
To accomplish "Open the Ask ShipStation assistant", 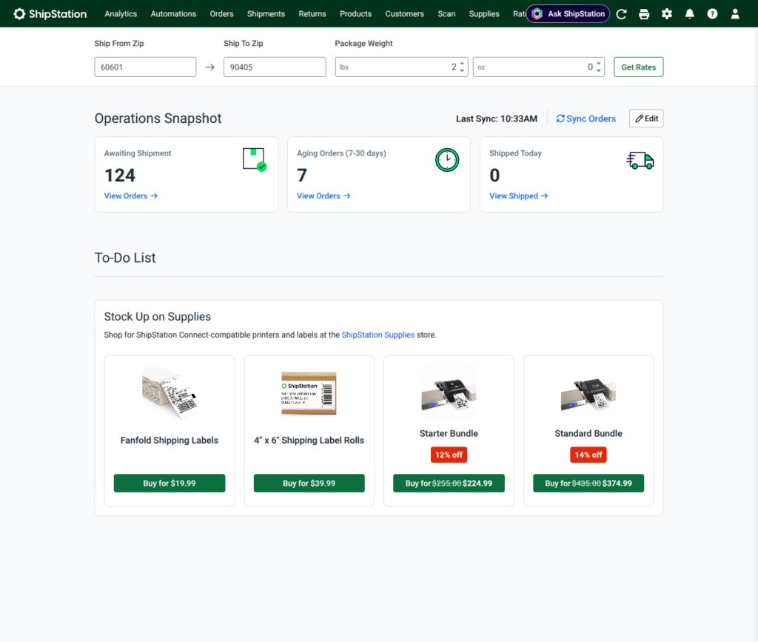I will [568, 14].
